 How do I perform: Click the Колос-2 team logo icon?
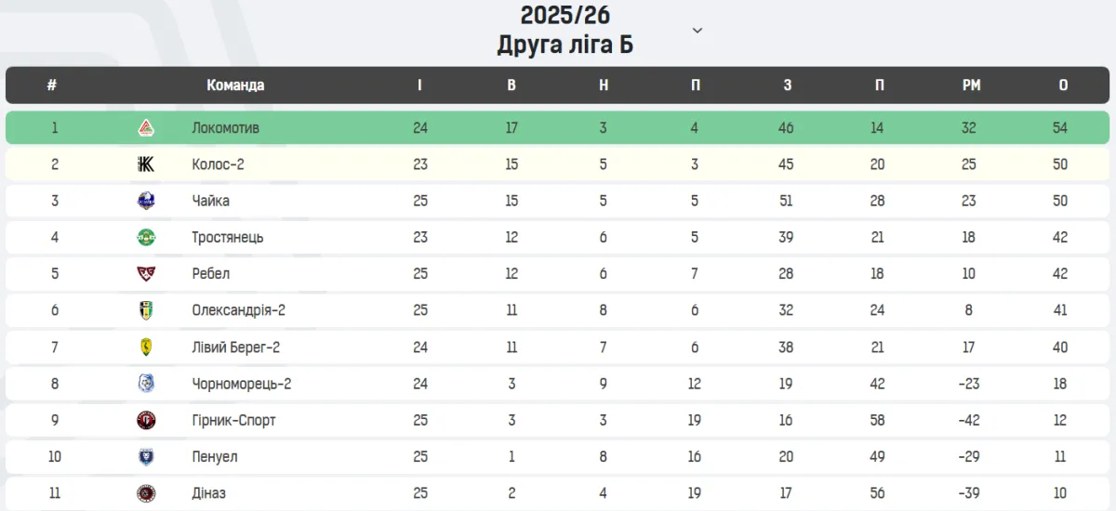[x=146, y=164]
